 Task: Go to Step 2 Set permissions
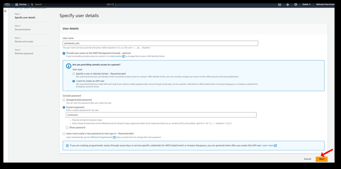point(22,30)
